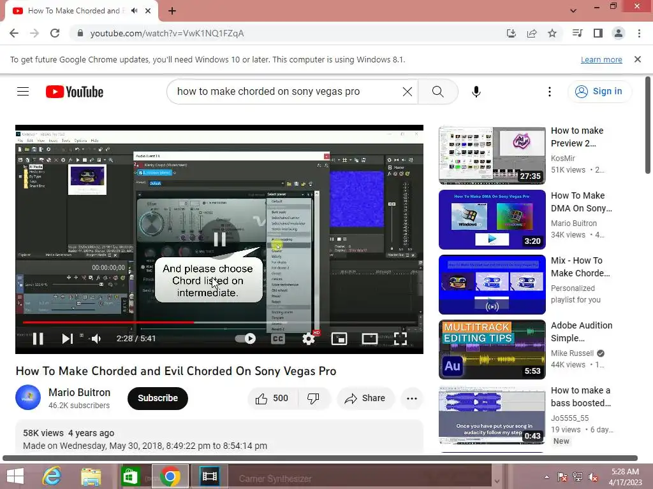Clear the YouTube search text
653x489 pixels.
coord(407,92)
